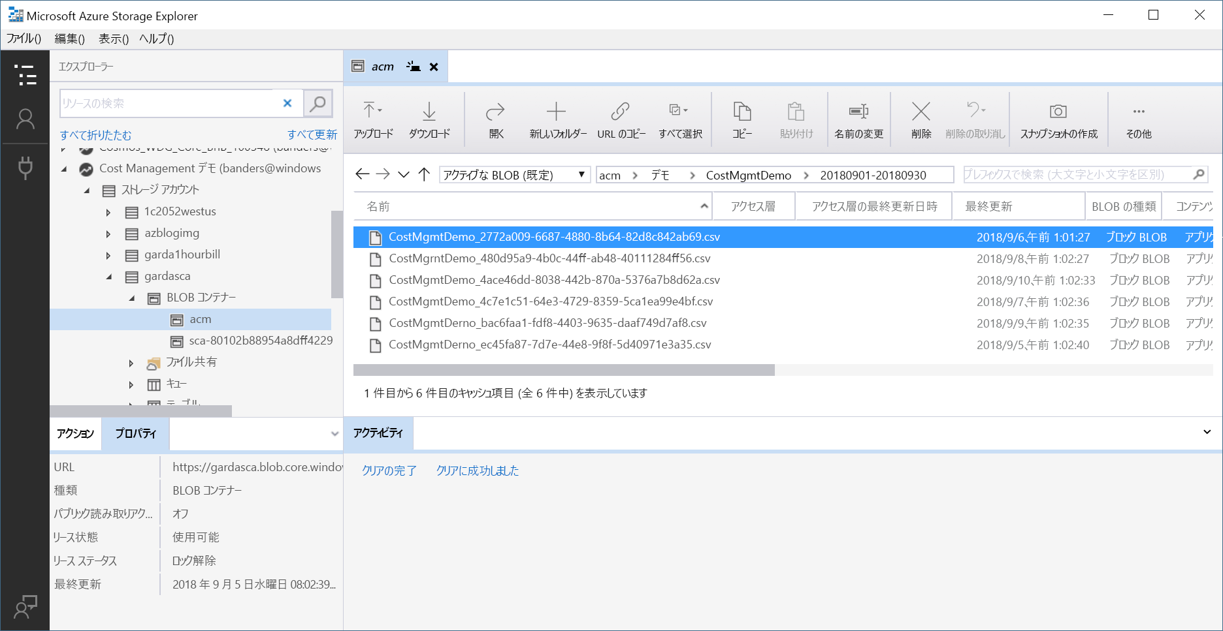Navigate back with the left arrow
Image resolution: width=1223 pixels, height=631 pixels.
pos(363,174)
